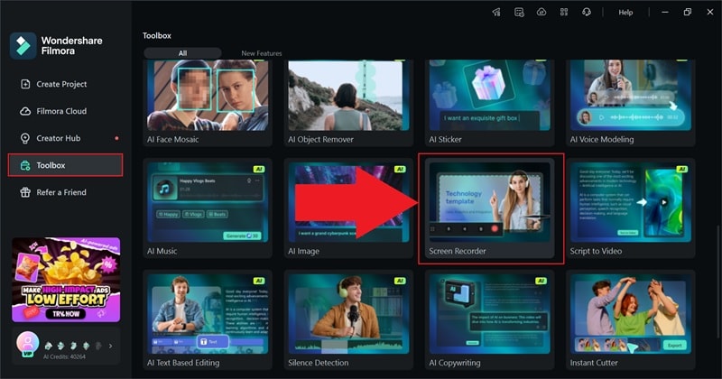Click the AI badge on Script to Video
722x379 pixels.
coord(681,170)
